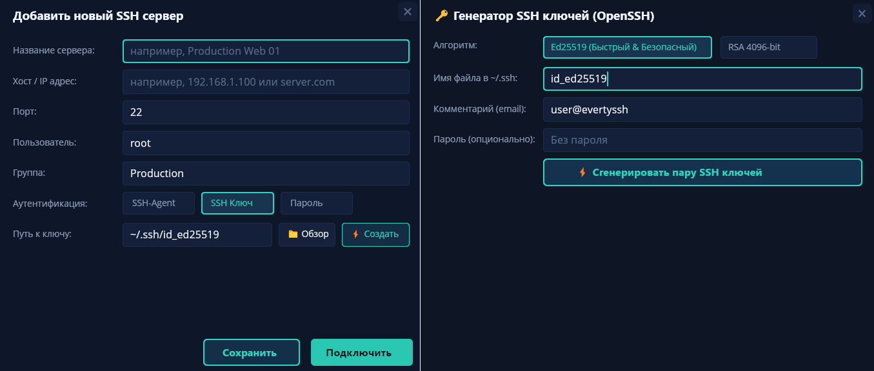Click Сгенерировать пару SSH ключей
Image resolution: width=874 pixels, height=371 pixels.
click(702, 172)
